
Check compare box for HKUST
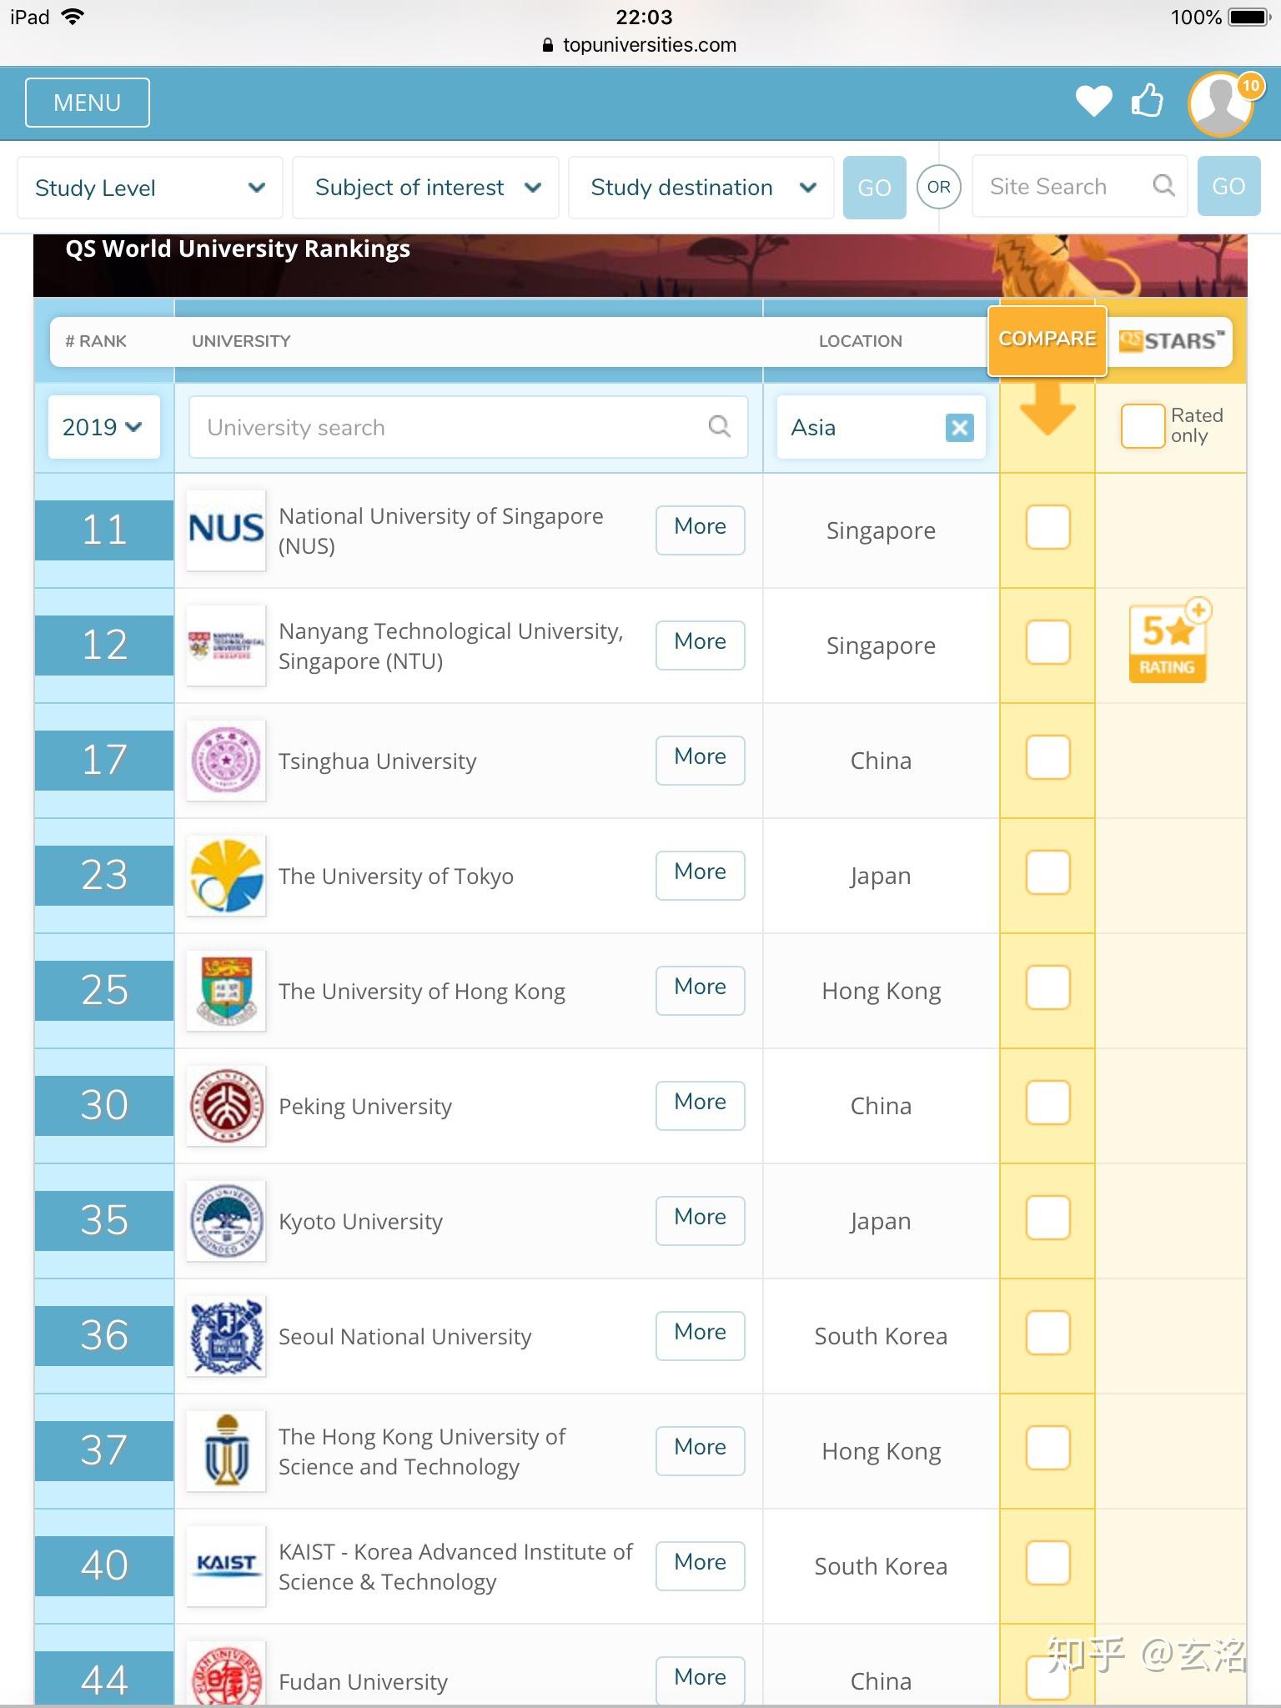[x=1047, y=1448]
